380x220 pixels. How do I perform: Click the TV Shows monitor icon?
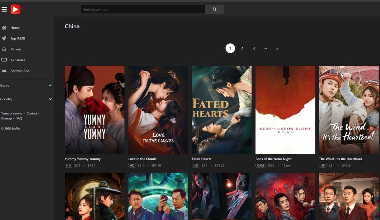point(4,60)
